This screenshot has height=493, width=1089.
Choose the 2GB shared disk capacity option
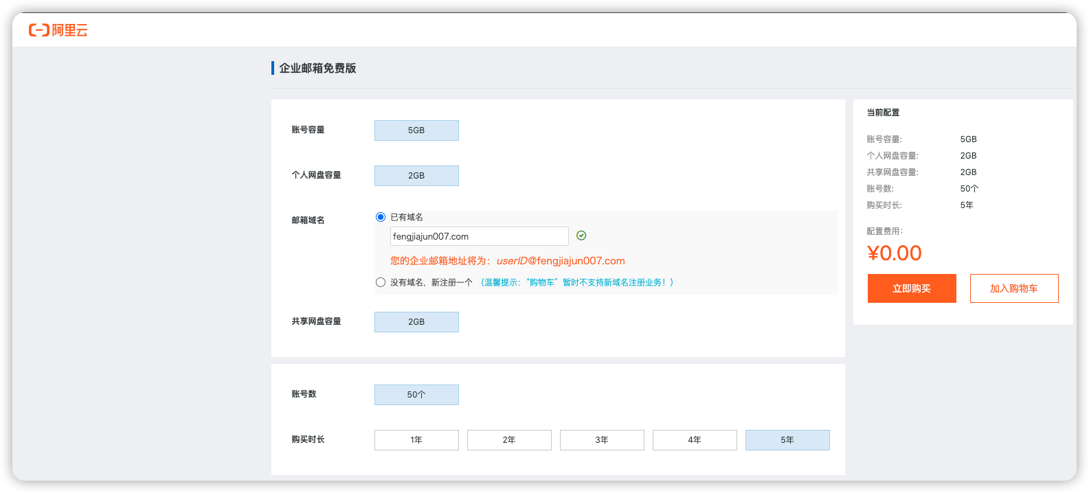point(416,322)
